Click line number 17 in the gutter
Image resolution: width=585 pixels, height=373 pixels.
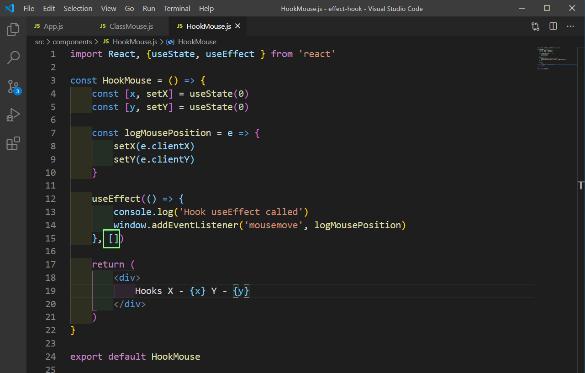[50, 264]
